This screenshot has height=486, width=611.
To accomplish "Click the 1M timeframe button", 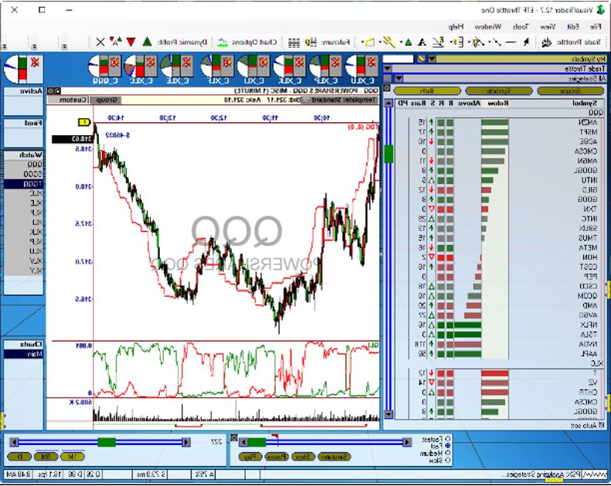I will tap(73, 457).
